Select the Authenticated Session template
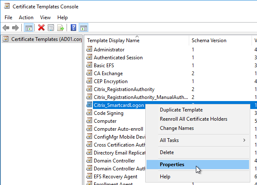The height and width of the screenshot is (185, 257). point(118,58)
